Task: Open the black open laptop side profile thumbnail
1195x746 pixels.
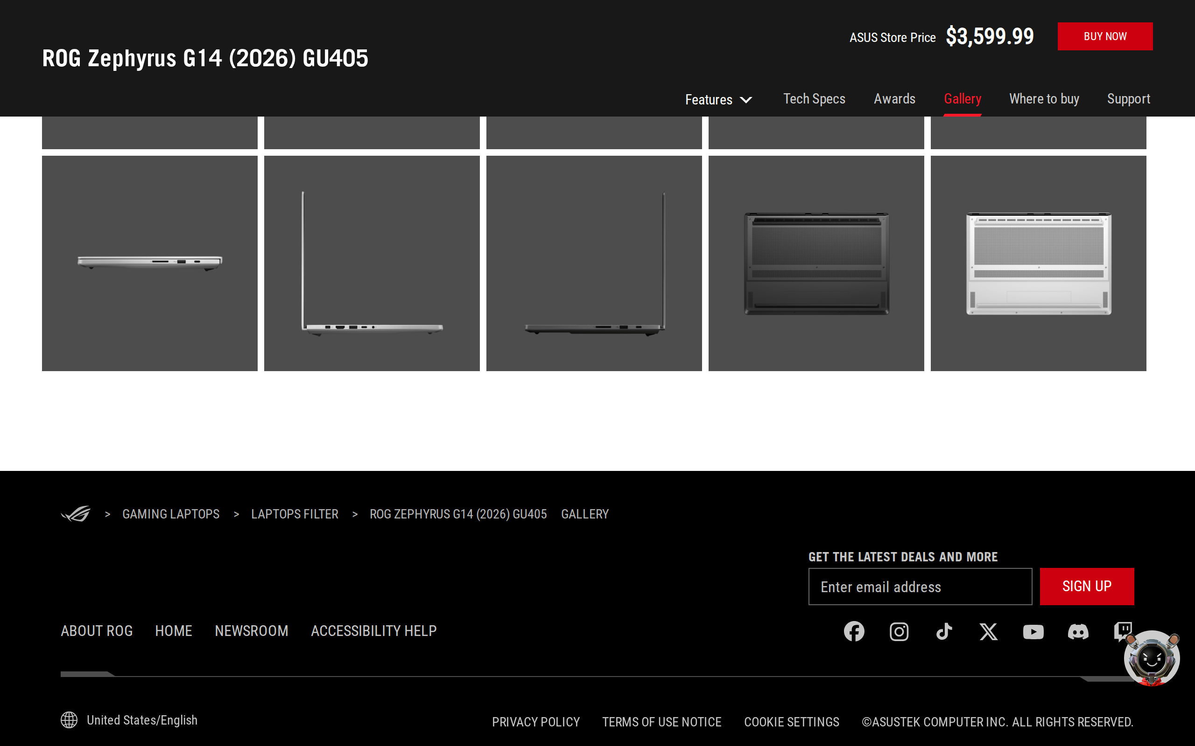Action: pos(594,263)
